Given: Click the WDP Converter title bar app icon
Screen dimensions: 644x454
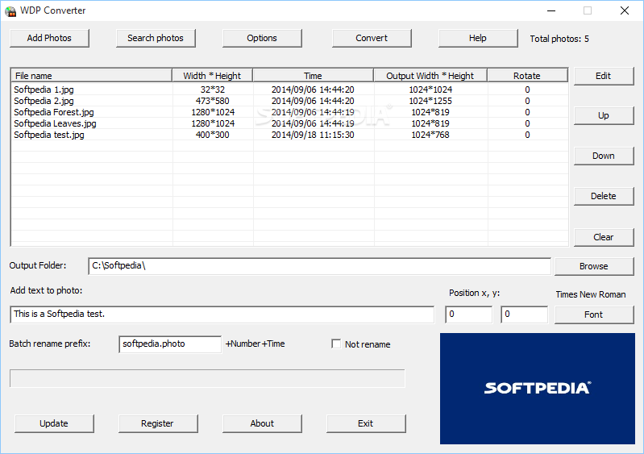Looking at the screenshot, I should click(x=10, y=10).
